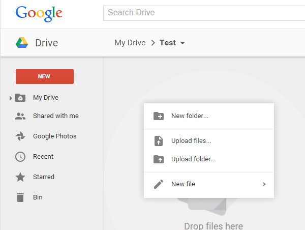
Task: Click the Starred star icon
Action: [x=20, y=177]
